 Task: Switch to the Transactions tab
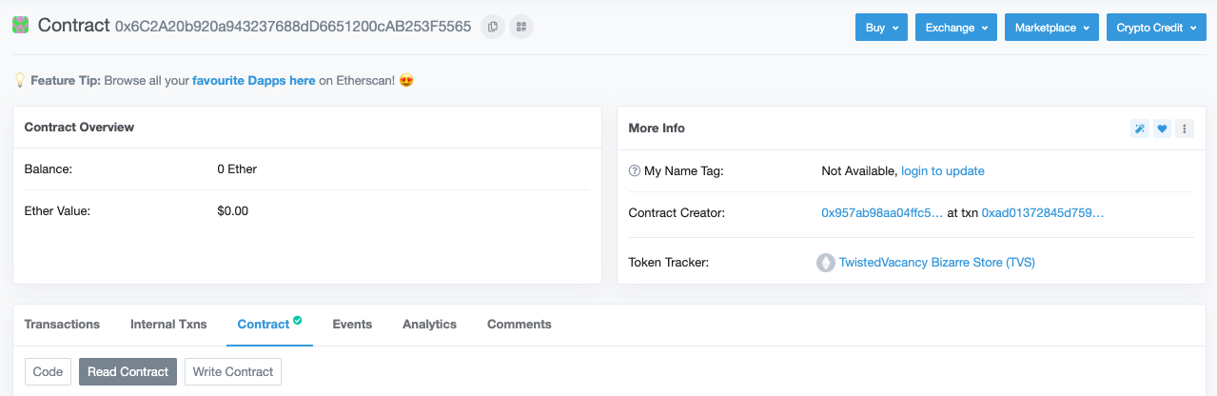62,325
